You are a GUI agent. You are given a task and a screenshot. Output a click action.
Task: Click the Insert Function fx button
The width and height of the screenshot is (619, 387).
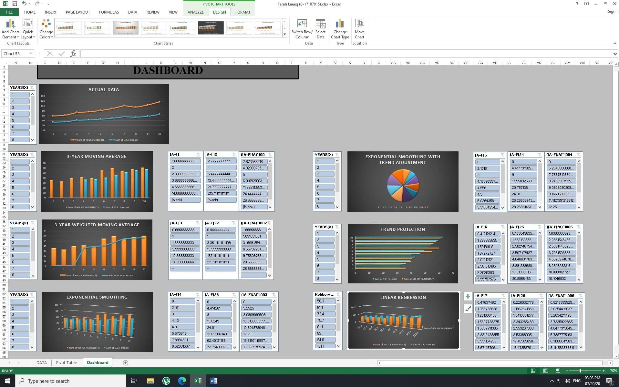tap(73, 53)
